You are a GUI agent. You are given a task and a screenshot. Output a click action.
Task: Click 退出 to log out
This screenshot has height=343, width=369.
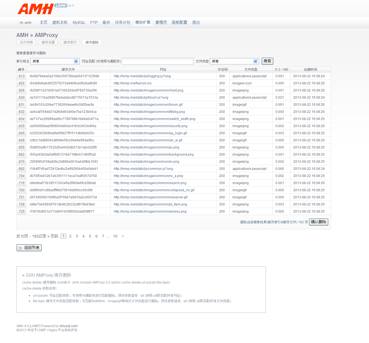click(196, 22)
